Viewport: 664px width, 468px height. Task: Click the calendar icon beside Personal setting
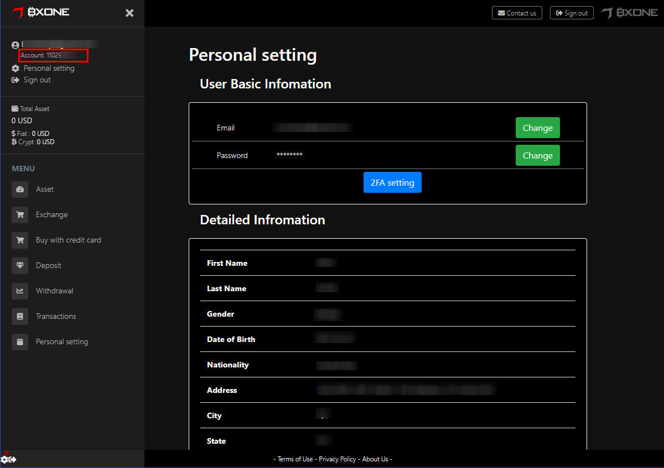[x=20, y=342]
